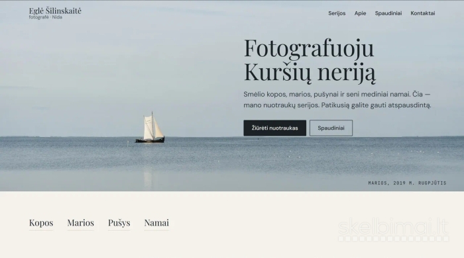
Task: Open the Kontaktai page
Action: tap(423, 13)
